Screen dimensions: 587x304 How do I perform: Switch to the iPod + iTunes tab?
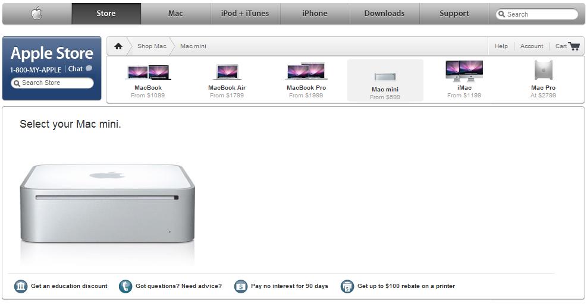coord(245,14)
